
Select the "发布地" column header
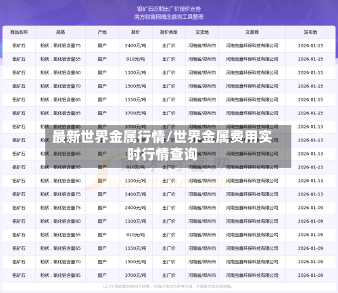310,32
